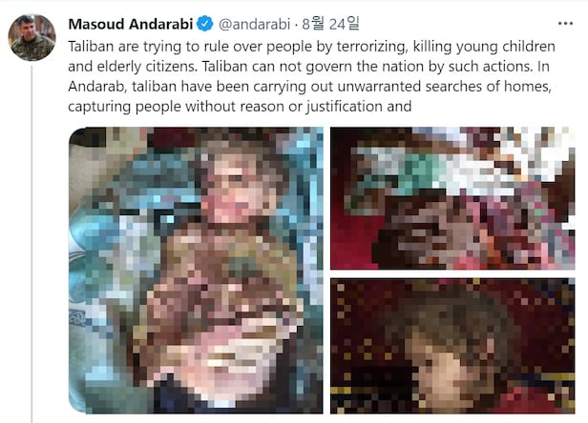
Task: Click the Masoud Andarabi display name
Action: 131,24
